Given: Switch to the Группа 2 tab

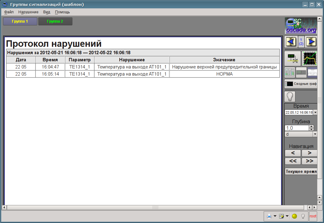Looking at the screenshot, I should [55, 21].
